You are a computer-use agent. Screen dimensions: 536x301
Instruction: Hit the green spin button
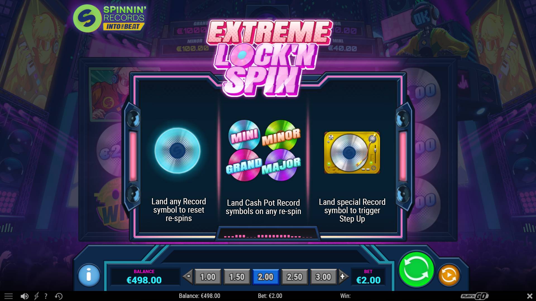click(416, 269)
